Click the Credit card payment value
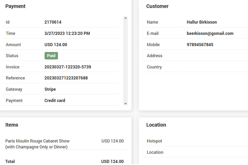The image size is (248, 165). 55,101
